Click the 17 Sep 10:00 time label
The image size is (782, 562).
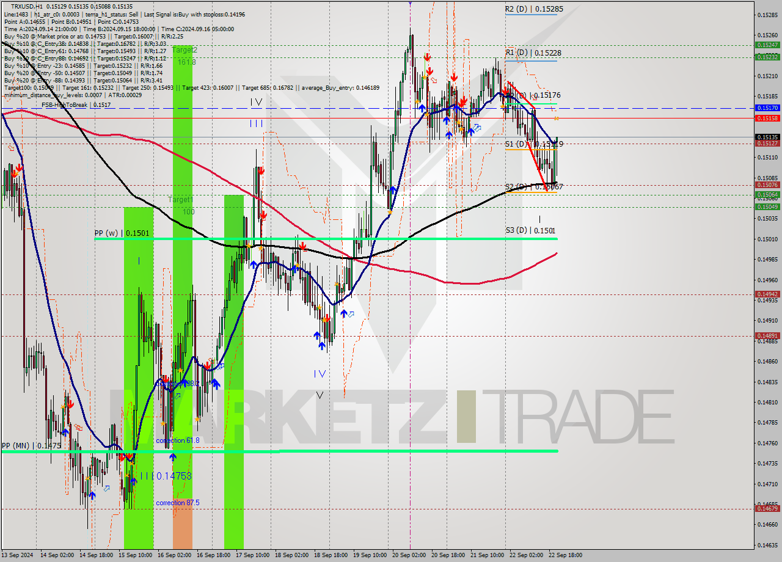point(252,555)
